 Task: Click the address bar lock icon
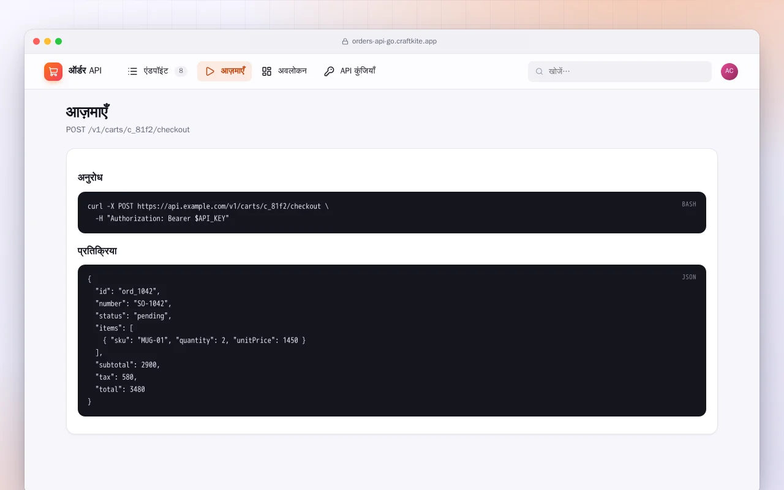(x=345, y=42)
